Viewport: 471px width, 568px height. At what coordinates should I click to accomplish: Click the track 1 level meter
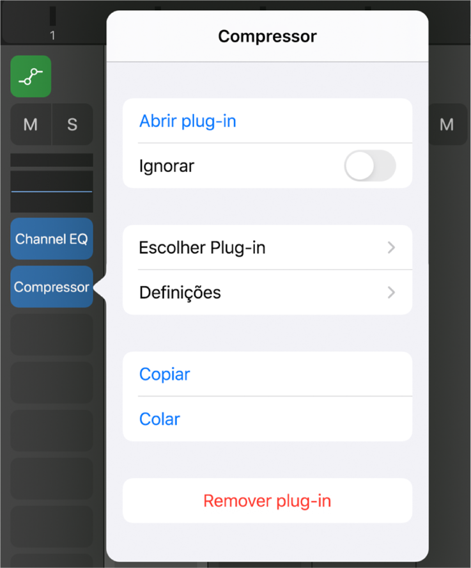tap(53, 16)
